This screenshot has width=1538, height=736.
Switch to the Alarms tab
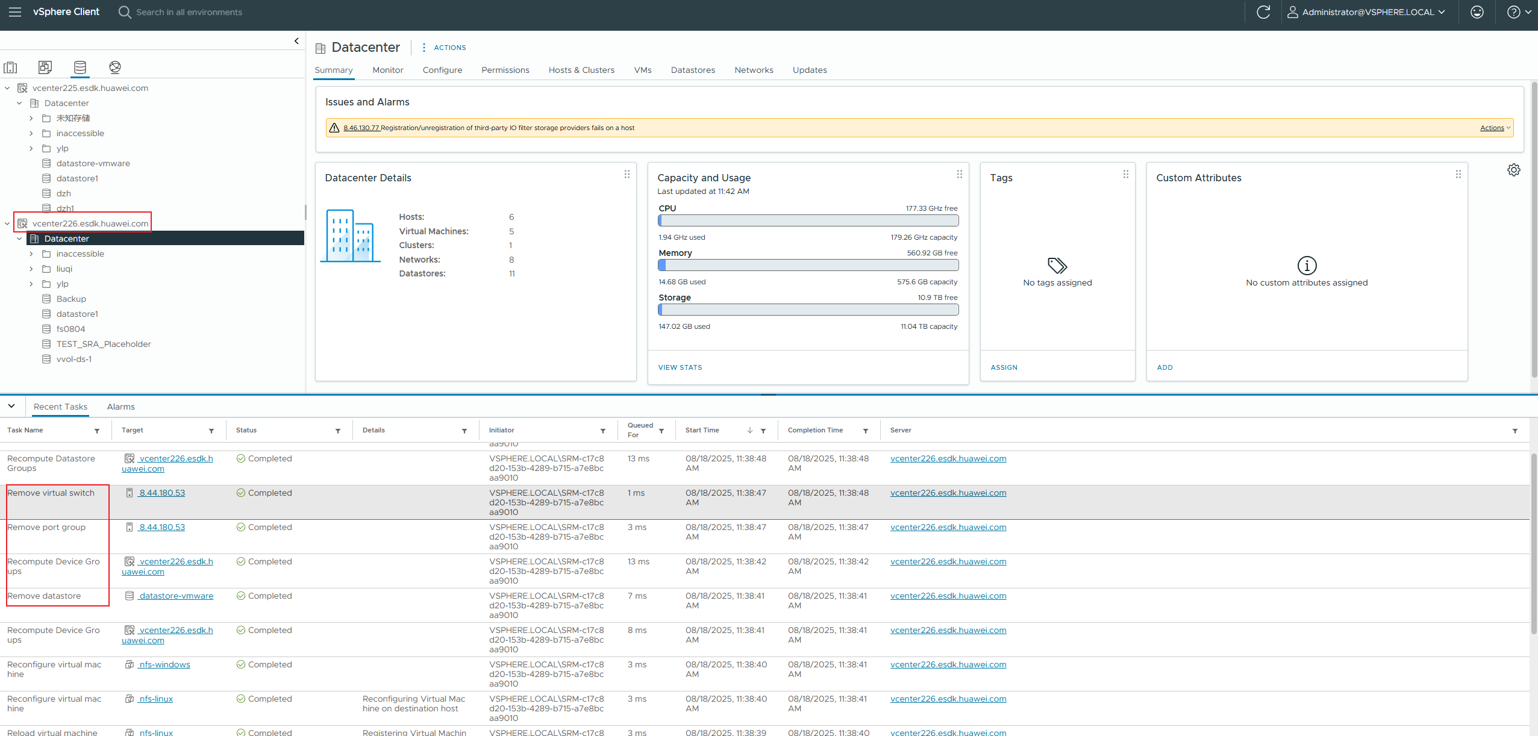pyautogui.click(x=121, y=407)
